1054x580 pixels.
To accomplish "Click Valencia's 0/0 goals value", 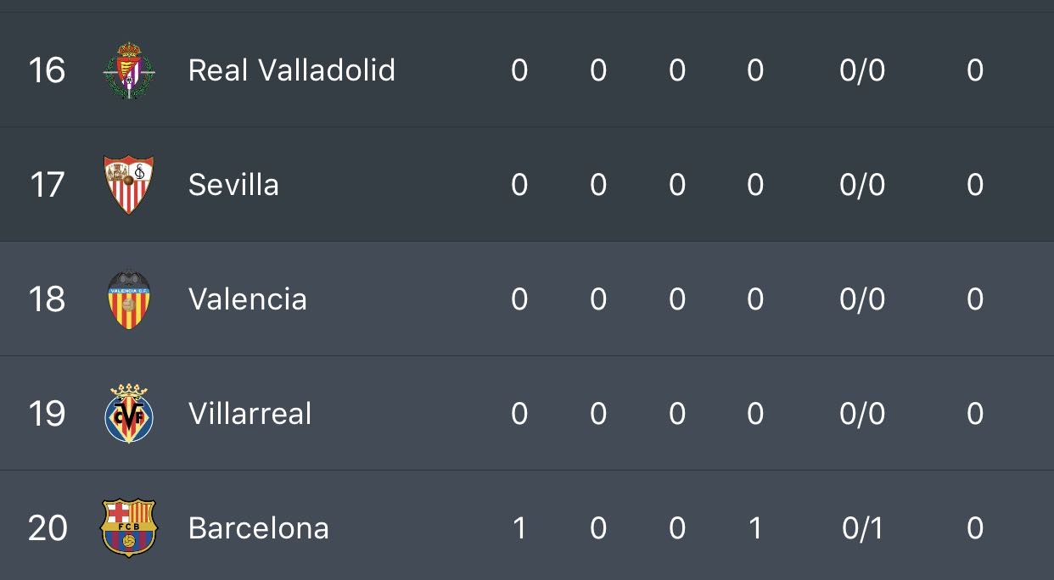I will point(862,299).
